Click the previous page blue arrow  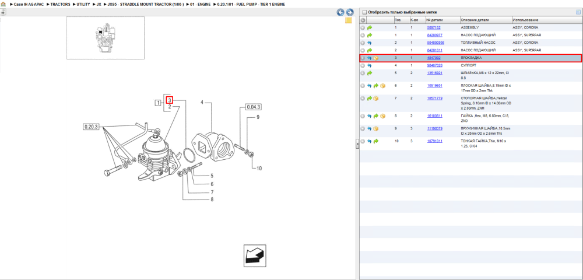[x=340, y=12]
